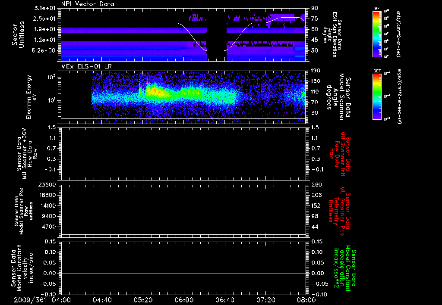Image resolution: width=442 pixels, height=305 pixels.
Task: Click the 45 degree Sun Elevation tick label
Action: 315,40
